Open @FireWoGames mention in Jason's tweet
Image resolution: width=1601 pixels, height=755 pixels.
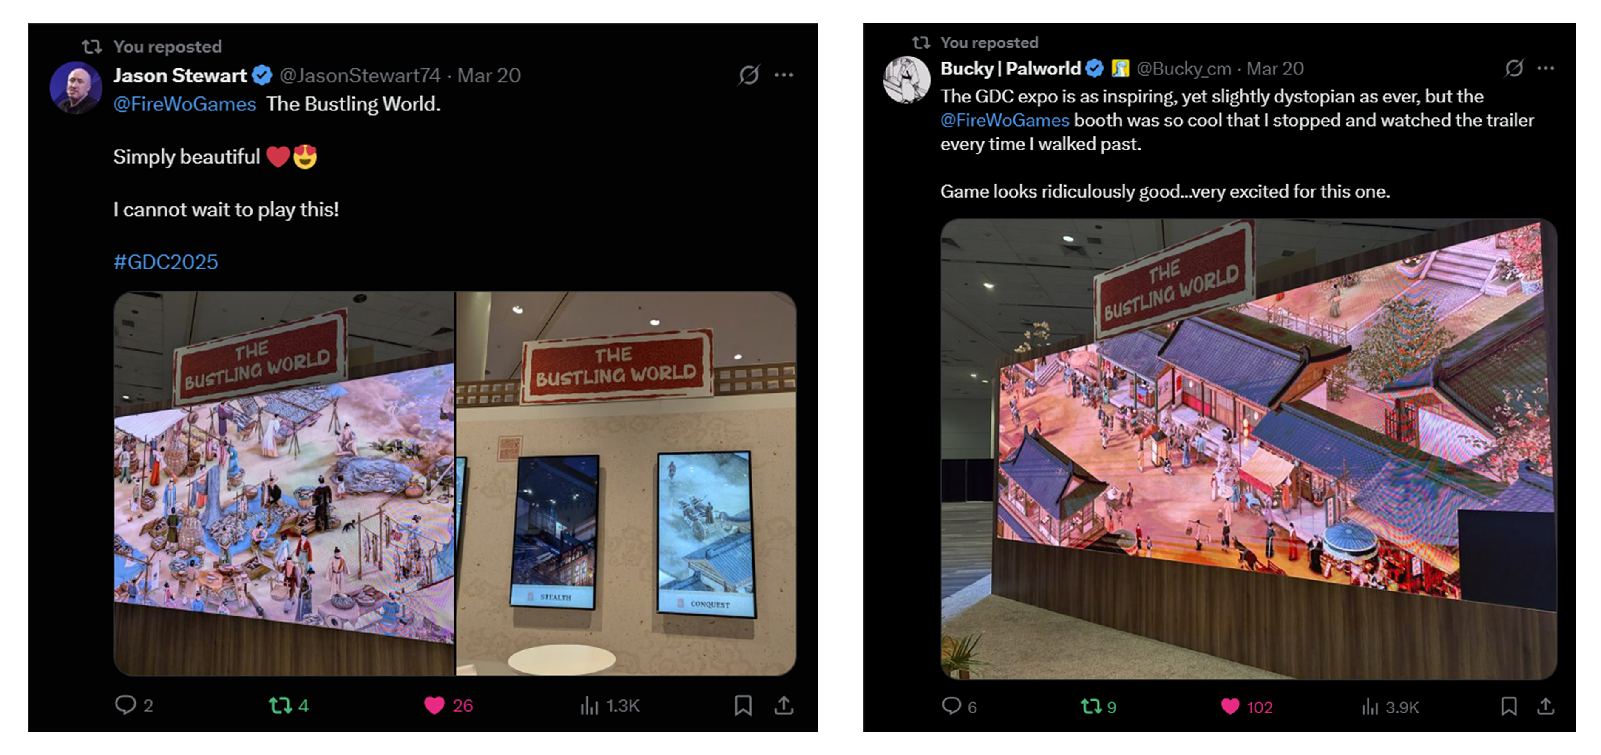click(185, 104)
